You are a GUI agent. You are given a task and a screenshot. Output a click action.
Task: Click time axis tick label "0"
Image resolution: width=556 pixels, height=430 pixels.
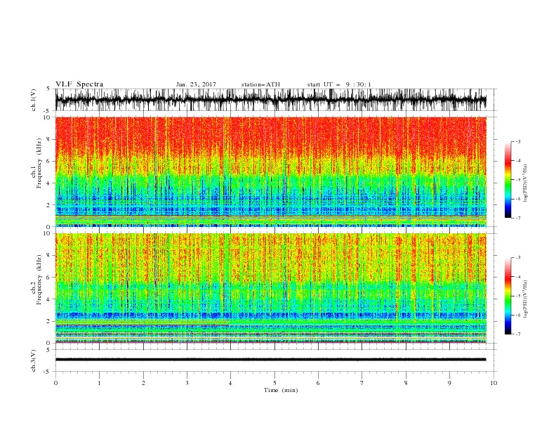pos(55,383)
